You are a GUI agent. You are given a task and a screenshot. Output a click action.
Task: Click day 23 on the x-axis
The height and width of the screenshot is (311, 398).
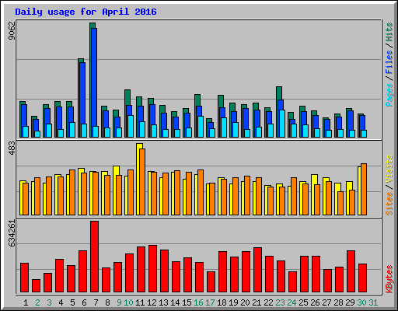[x=280, y=302]
